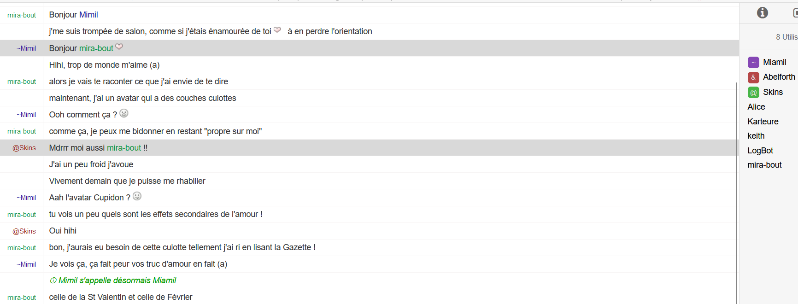
Task: Click the "8 Utilis…" user count label
Action: pos(786,37)
